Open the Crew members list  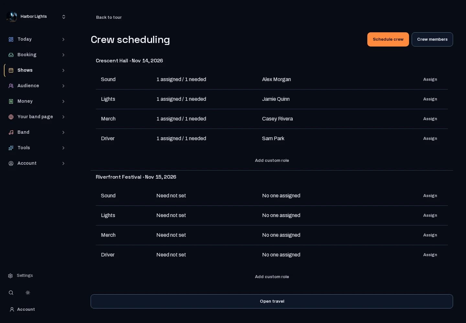(x=432, y=39)
